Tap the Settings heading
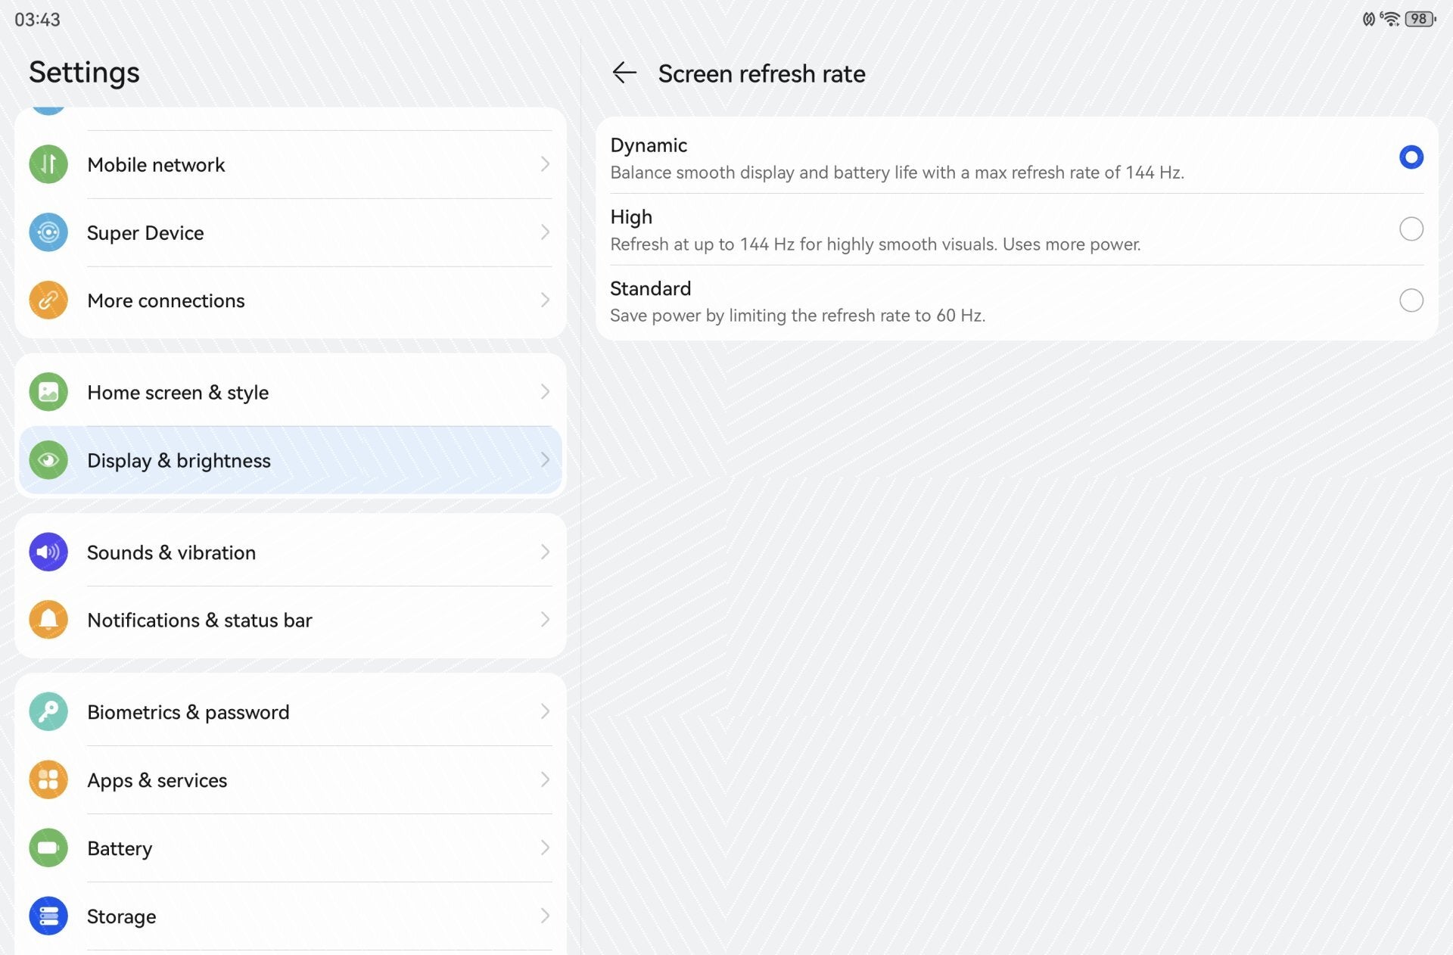 tap(84, 73)
